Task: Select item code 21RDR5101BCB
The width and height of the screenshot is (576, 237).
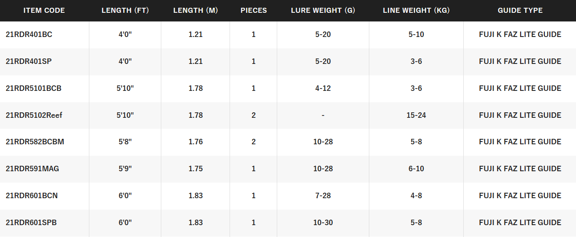Action: click(x=33, y=89)
